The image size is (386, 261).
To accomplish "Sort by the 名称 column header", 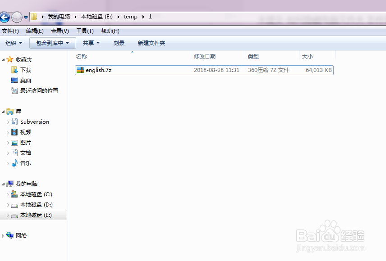I will pos(82,57).
